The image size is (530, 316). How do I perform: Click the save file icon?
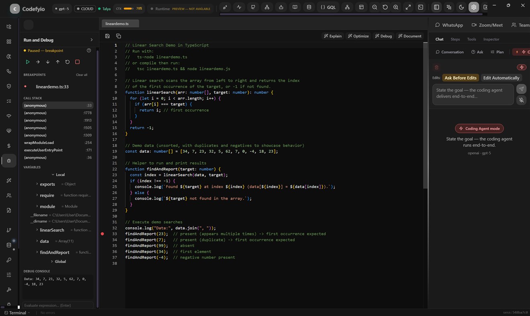click(x=107, y=36)
